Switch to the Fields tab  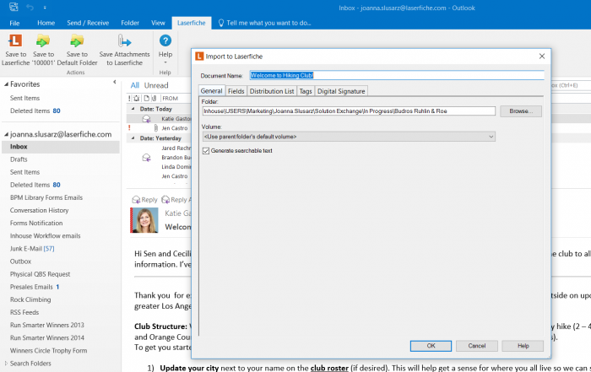pyautogui.click(x=236, y=91)
